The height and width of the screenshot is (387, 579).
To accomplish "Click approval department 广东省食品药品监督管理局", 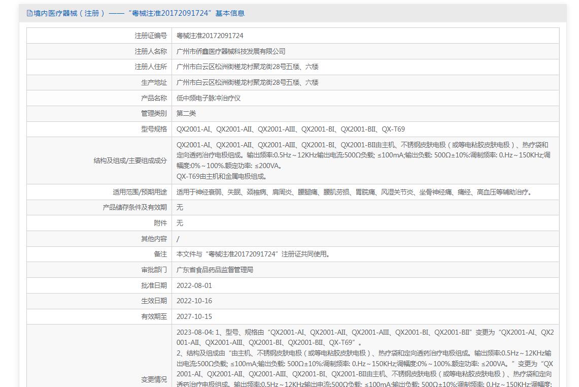I will tap(215, 270).
